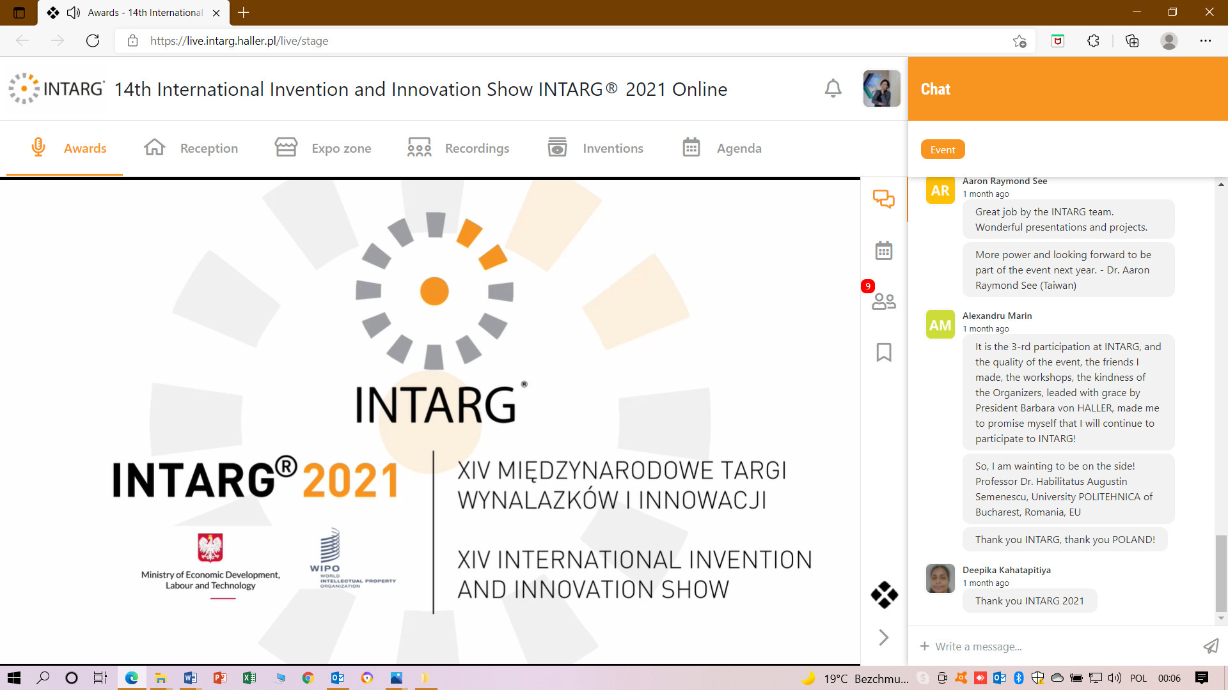Click Deepika Kahatapitiya's profile photo
Image resolution: width=1228 pixels, height=690 pixels.
(940, 579)
